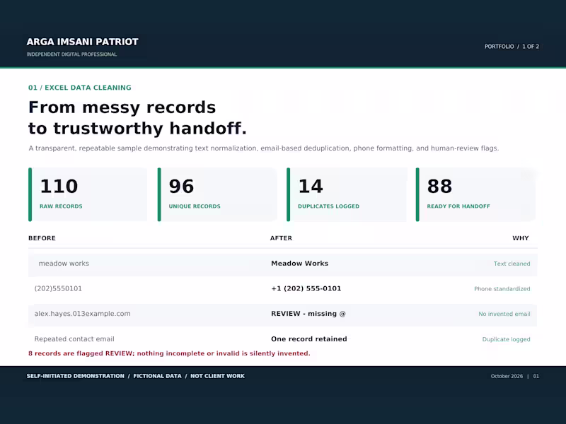The height and width of the screenshot is (424, 566).
Task: Click the "BEFORE" column header
Action: (x=42, y=238)
